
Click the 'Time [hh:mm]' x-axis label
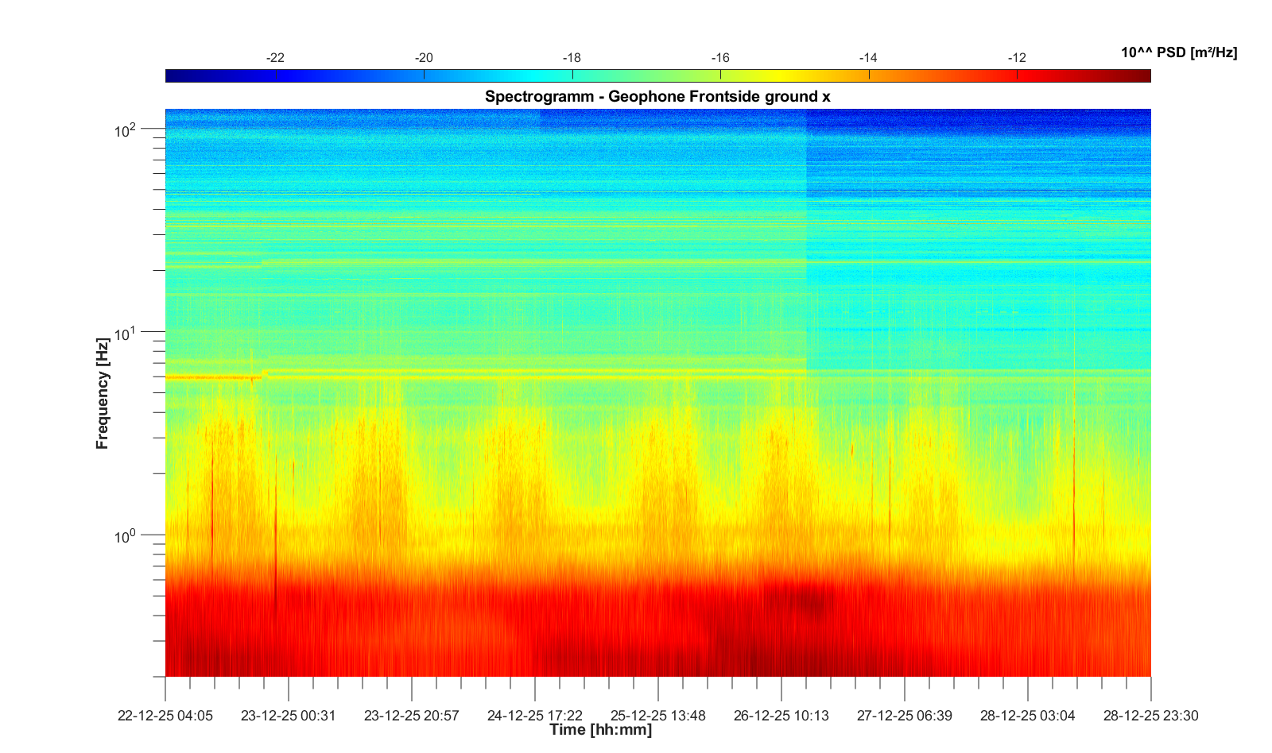[x=600, y=729]
